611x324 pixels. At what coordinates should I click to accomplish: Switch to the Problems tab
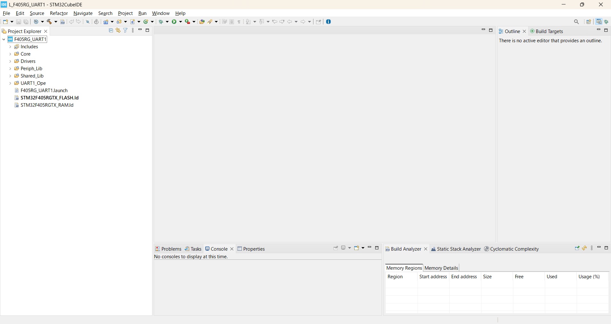168,249
